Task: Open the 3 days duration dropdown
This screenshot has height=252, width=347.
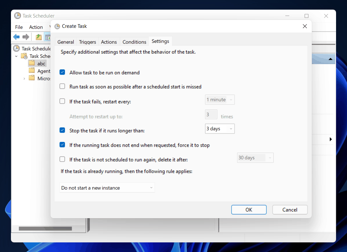Action: coord(220,129)
